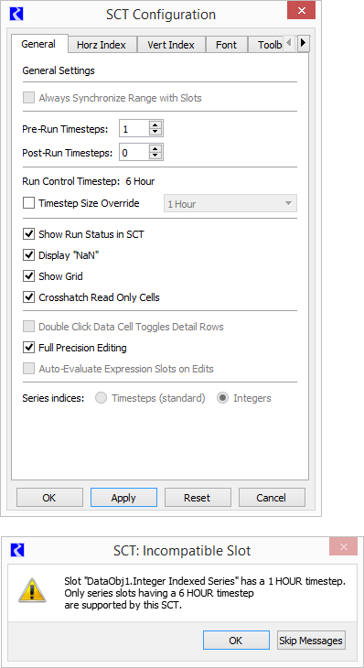Image resolution: width=364 pixels, height=668 pixels.
Task: Select the Font tab
Action: click(x=227, y=45)
